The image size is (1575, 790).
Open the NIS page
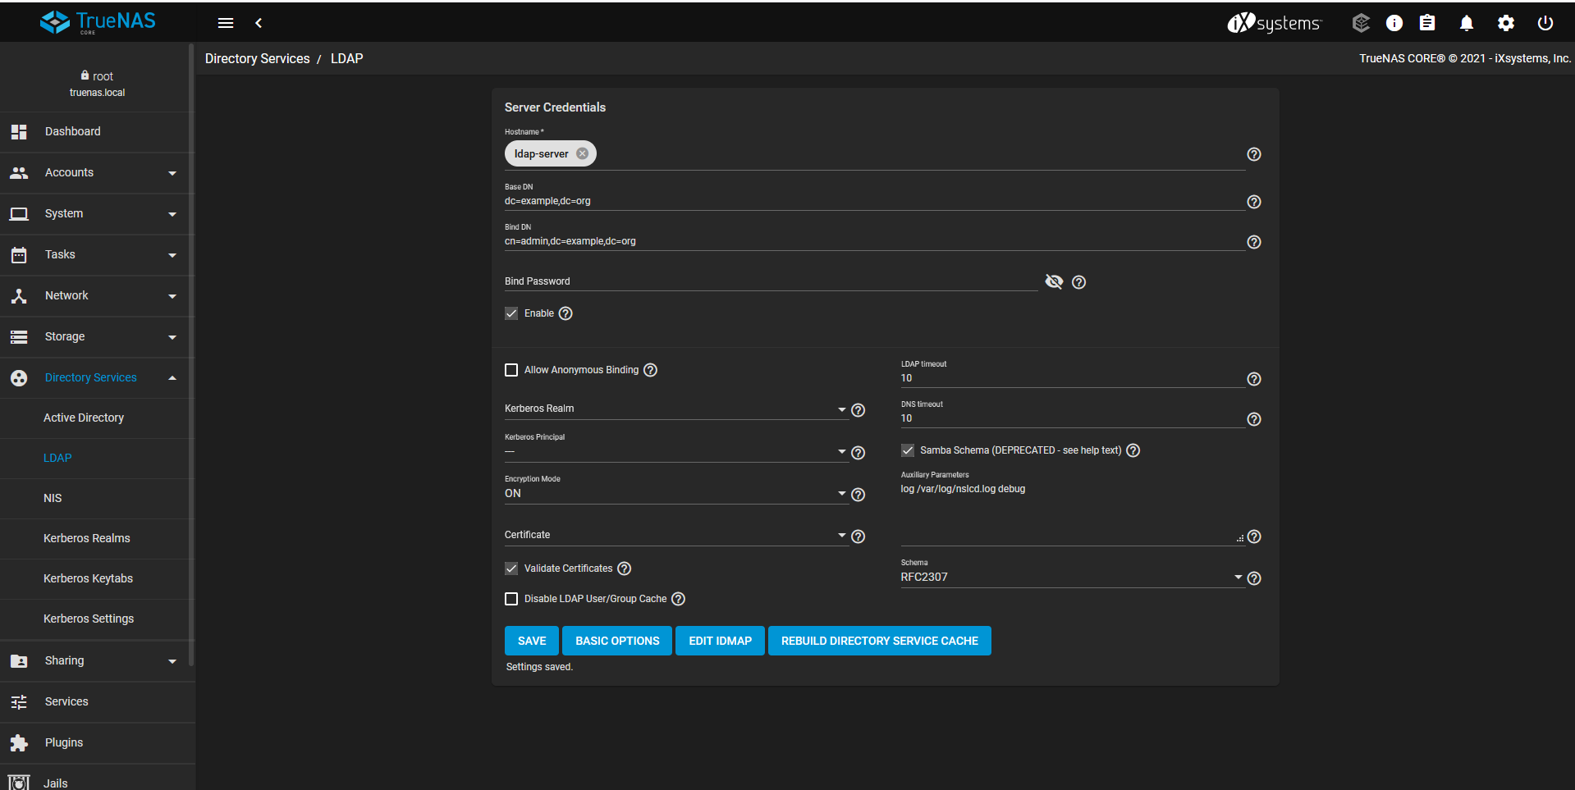97,499
